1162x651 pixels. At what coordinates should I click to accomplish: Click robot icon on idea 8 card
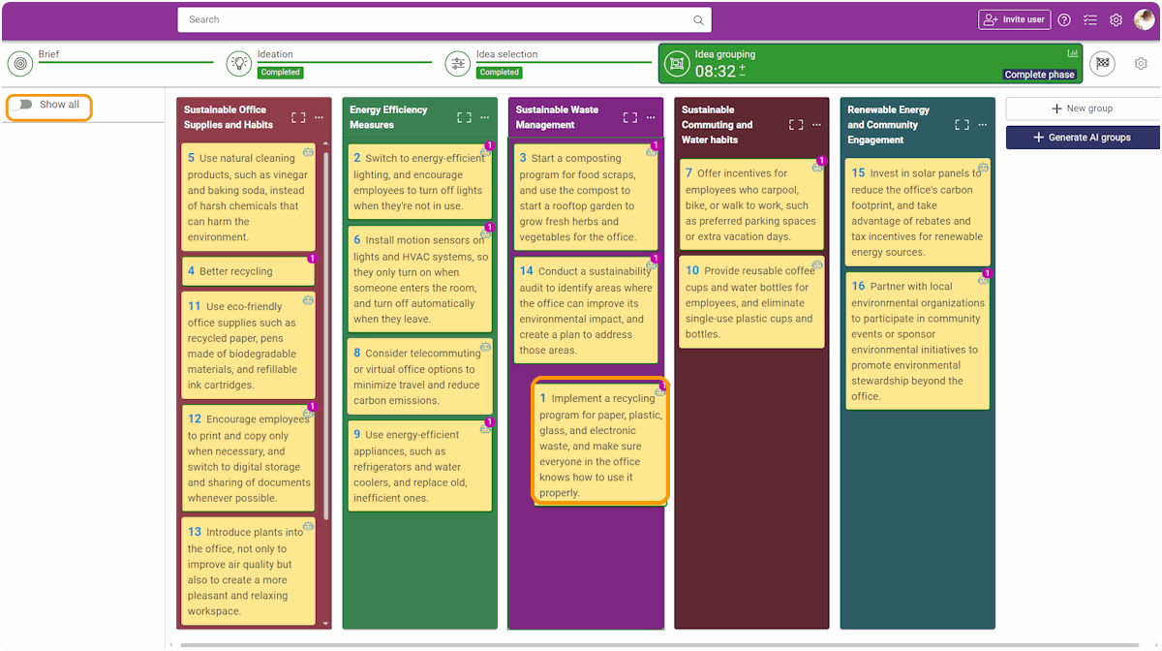coord(485,347)
